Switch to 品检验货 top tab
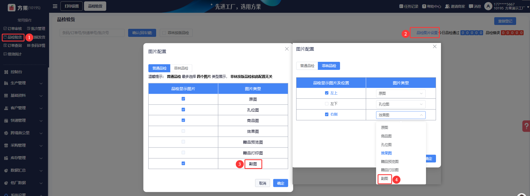This screenshot has height=196, width=530. click(95, 6)
